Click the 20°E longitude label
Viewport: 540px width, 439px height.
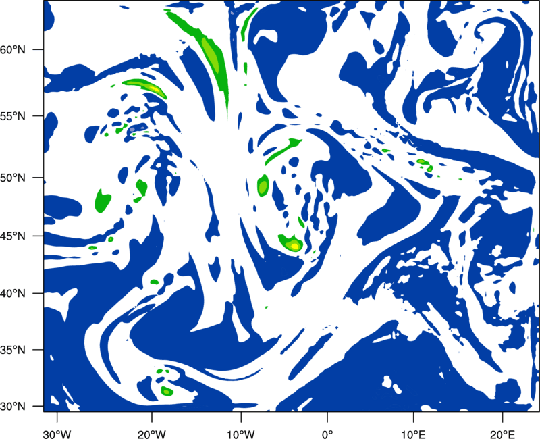[502, 434]
